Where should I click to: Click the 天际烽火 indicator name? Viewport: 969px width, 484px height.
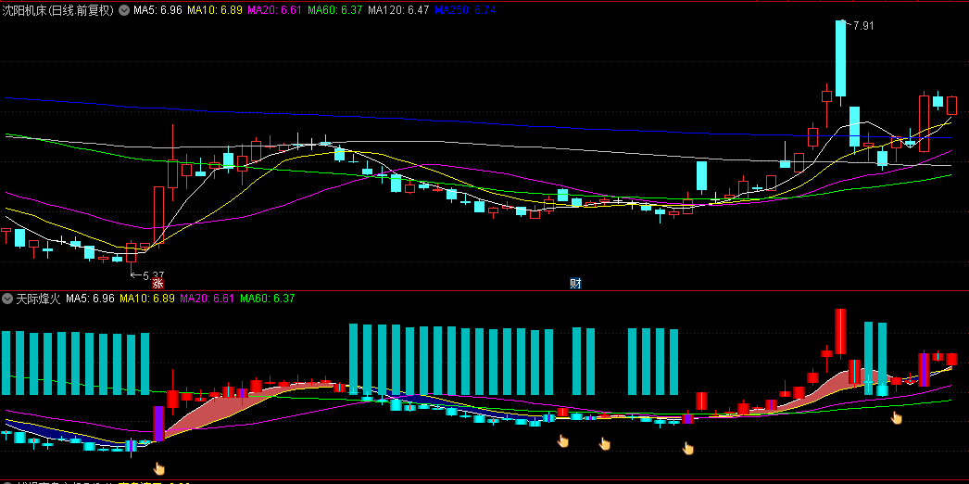pyautogui.click(x=38, y=299)
